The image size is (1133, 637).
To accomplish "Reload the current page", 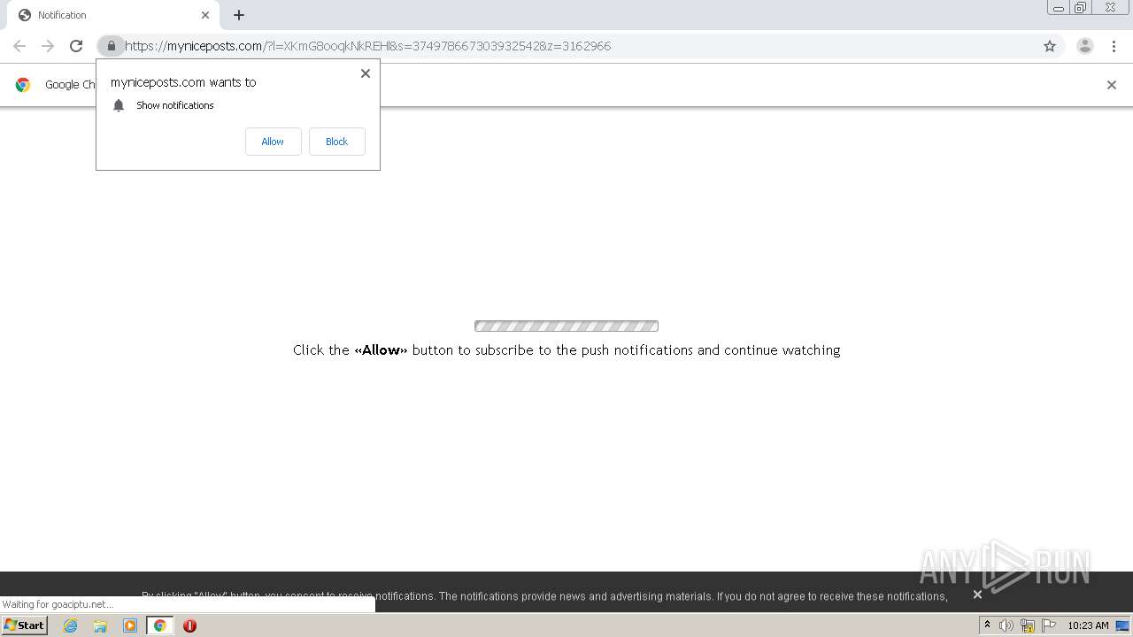I will [x=76, y=46].
